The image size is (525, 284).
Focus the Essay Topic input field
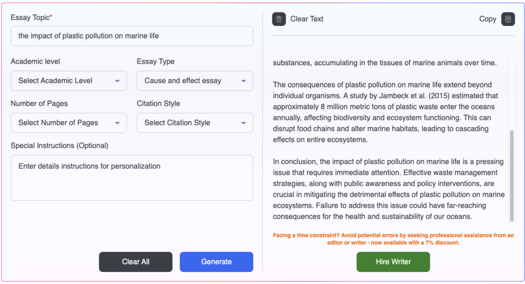coord(132,36)
